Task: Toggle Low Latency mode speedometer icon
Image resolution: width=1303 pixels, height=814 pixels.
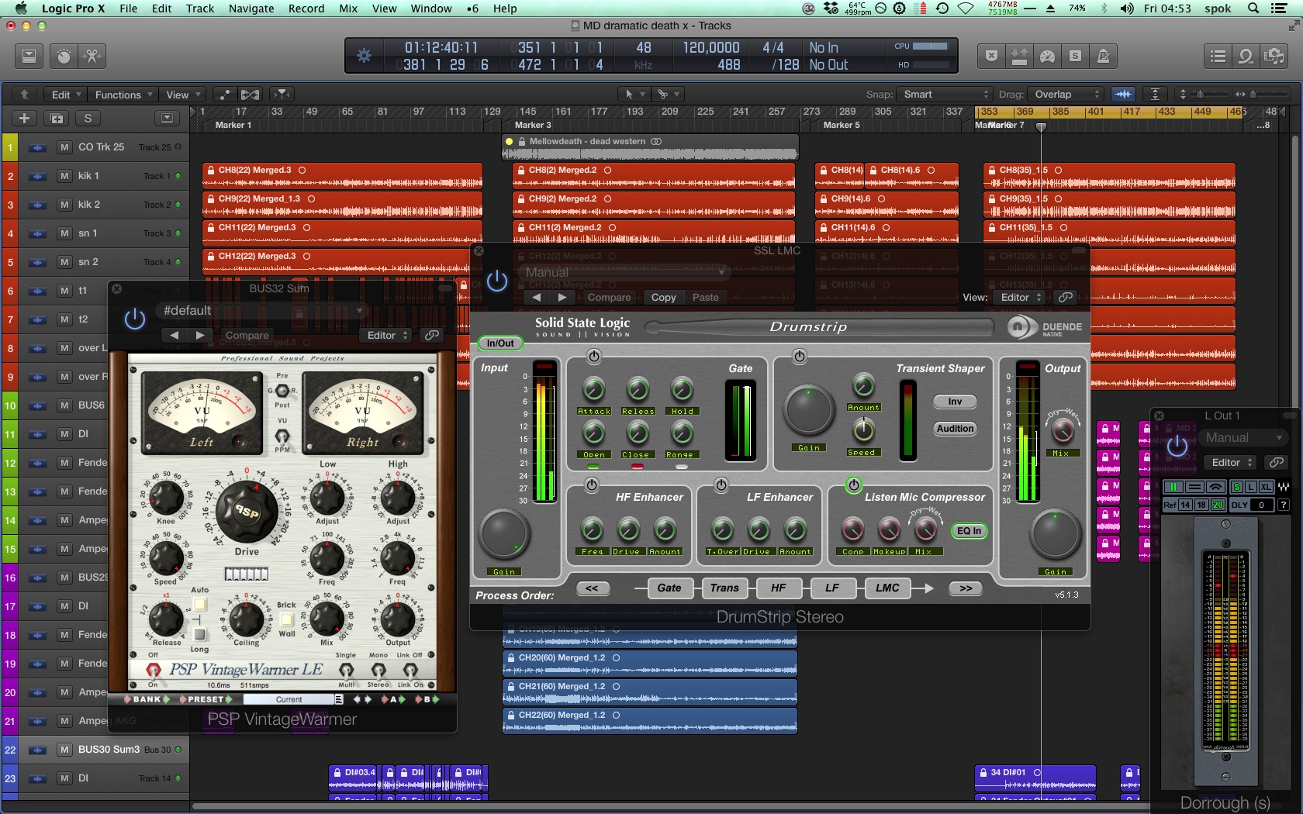Action: pyautogui.click(x=1047, y=56)
